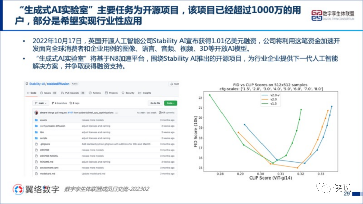Screen dimensions: 363x204
Task: Click the cfg-scales subtitle on the chart
Action: (x=271, y=89)
